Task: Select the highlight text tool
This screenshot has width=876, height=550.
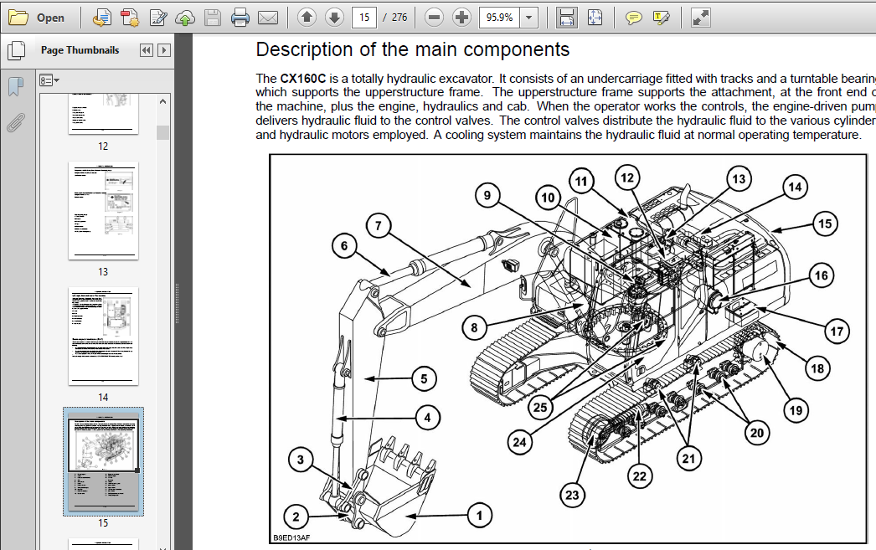Action: (661, 18)
